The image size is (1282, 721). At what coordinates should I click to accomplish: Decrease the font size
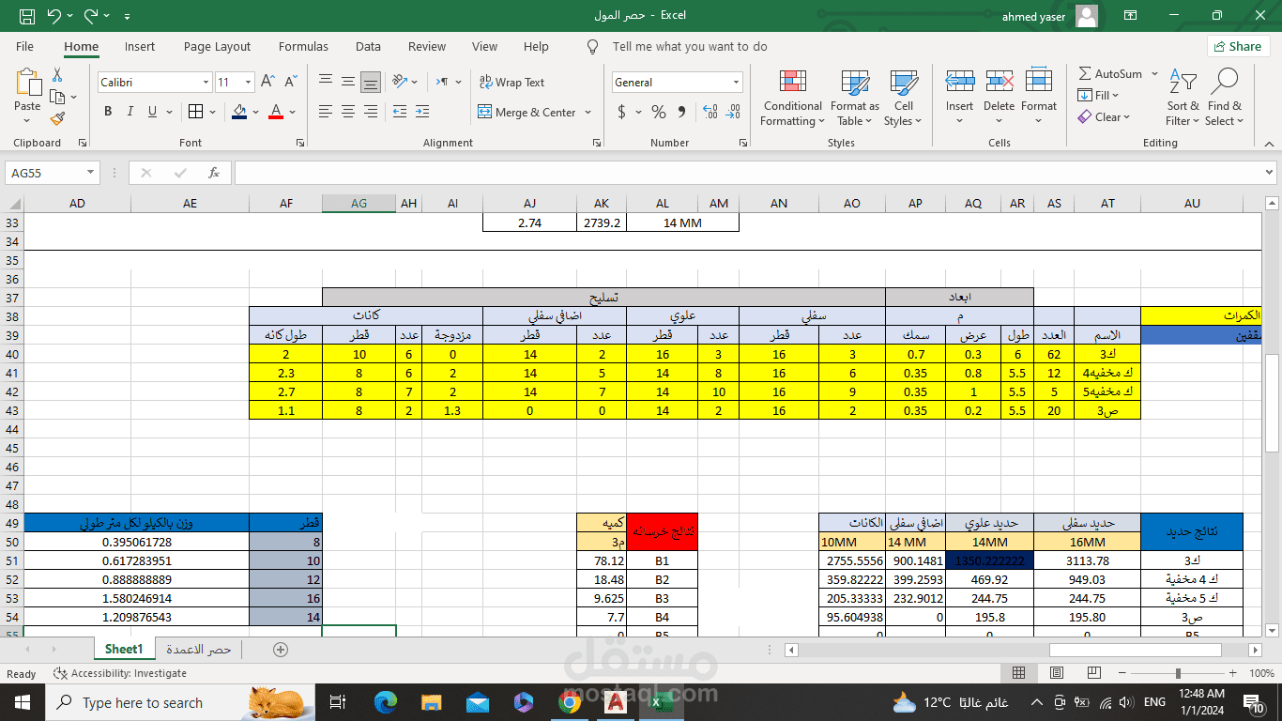290,82
